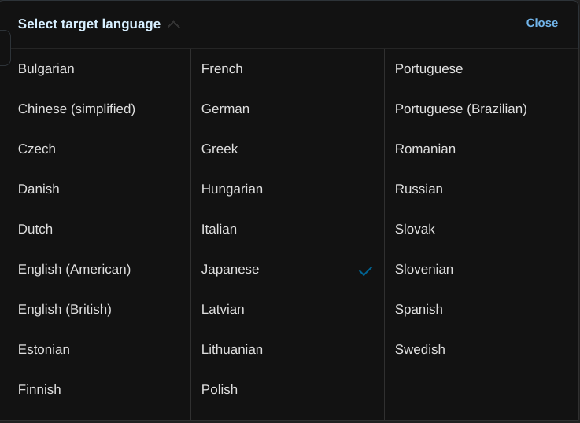580x423 pixels.
Task: Select Bulgarian as target language
Action: [x=46, y=69]
